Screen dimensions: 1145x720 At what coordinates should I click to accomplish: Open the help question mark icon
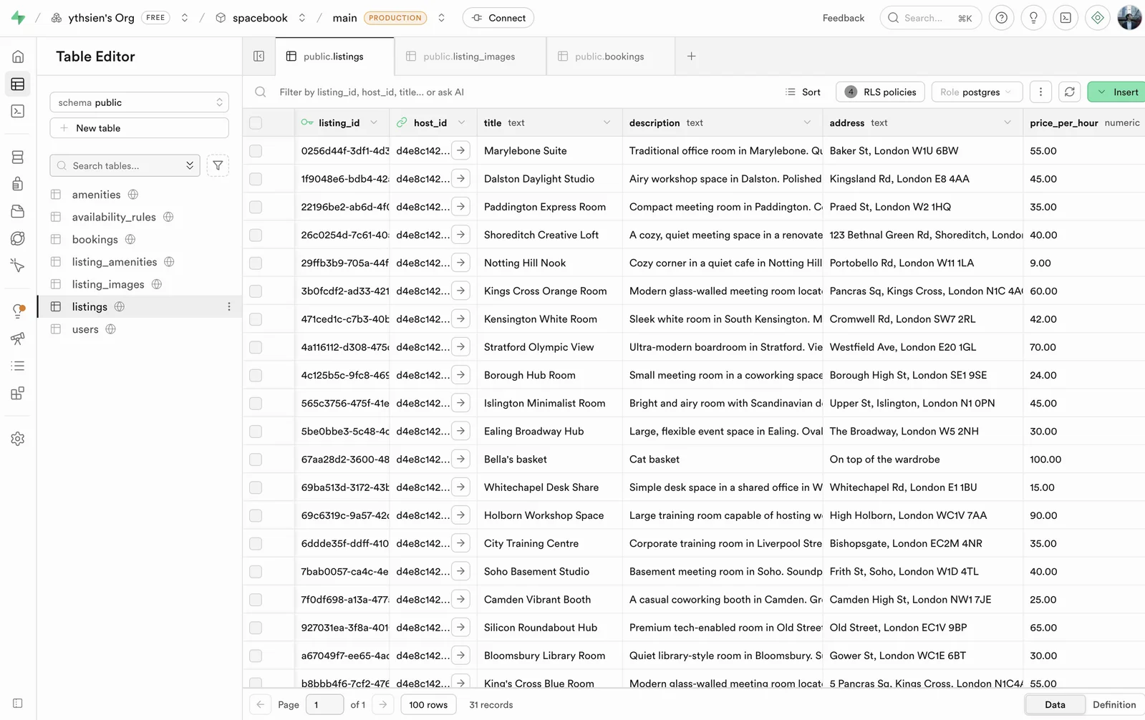1001,18
